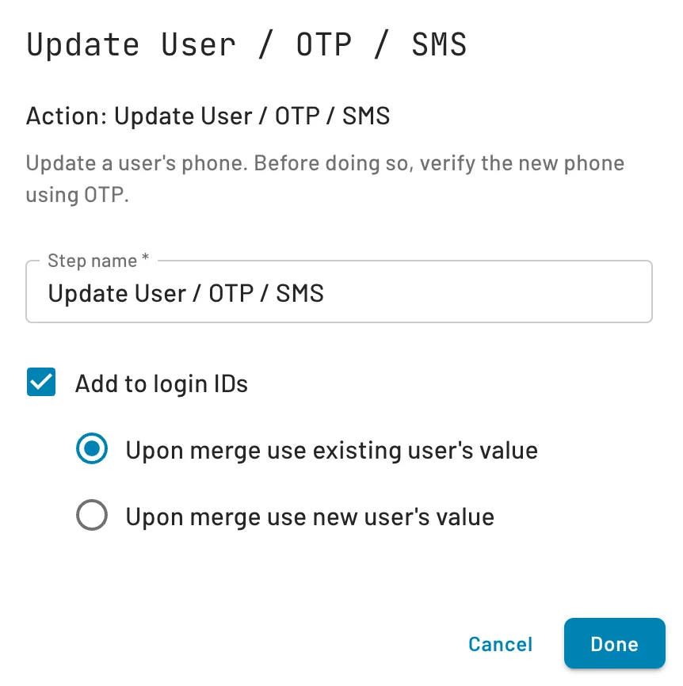683x686 pixels.
Task: Select the existing user's value radio button
Action: point(92,450)
